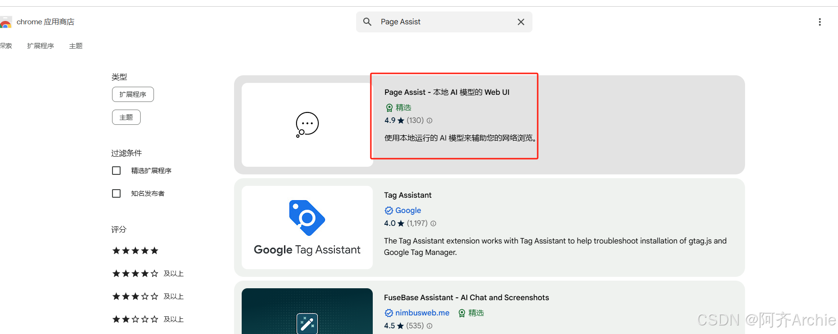This screenshot has height=334, width=838.
Task: Click the Tag Assistant description text
Action: coord(555,247)
